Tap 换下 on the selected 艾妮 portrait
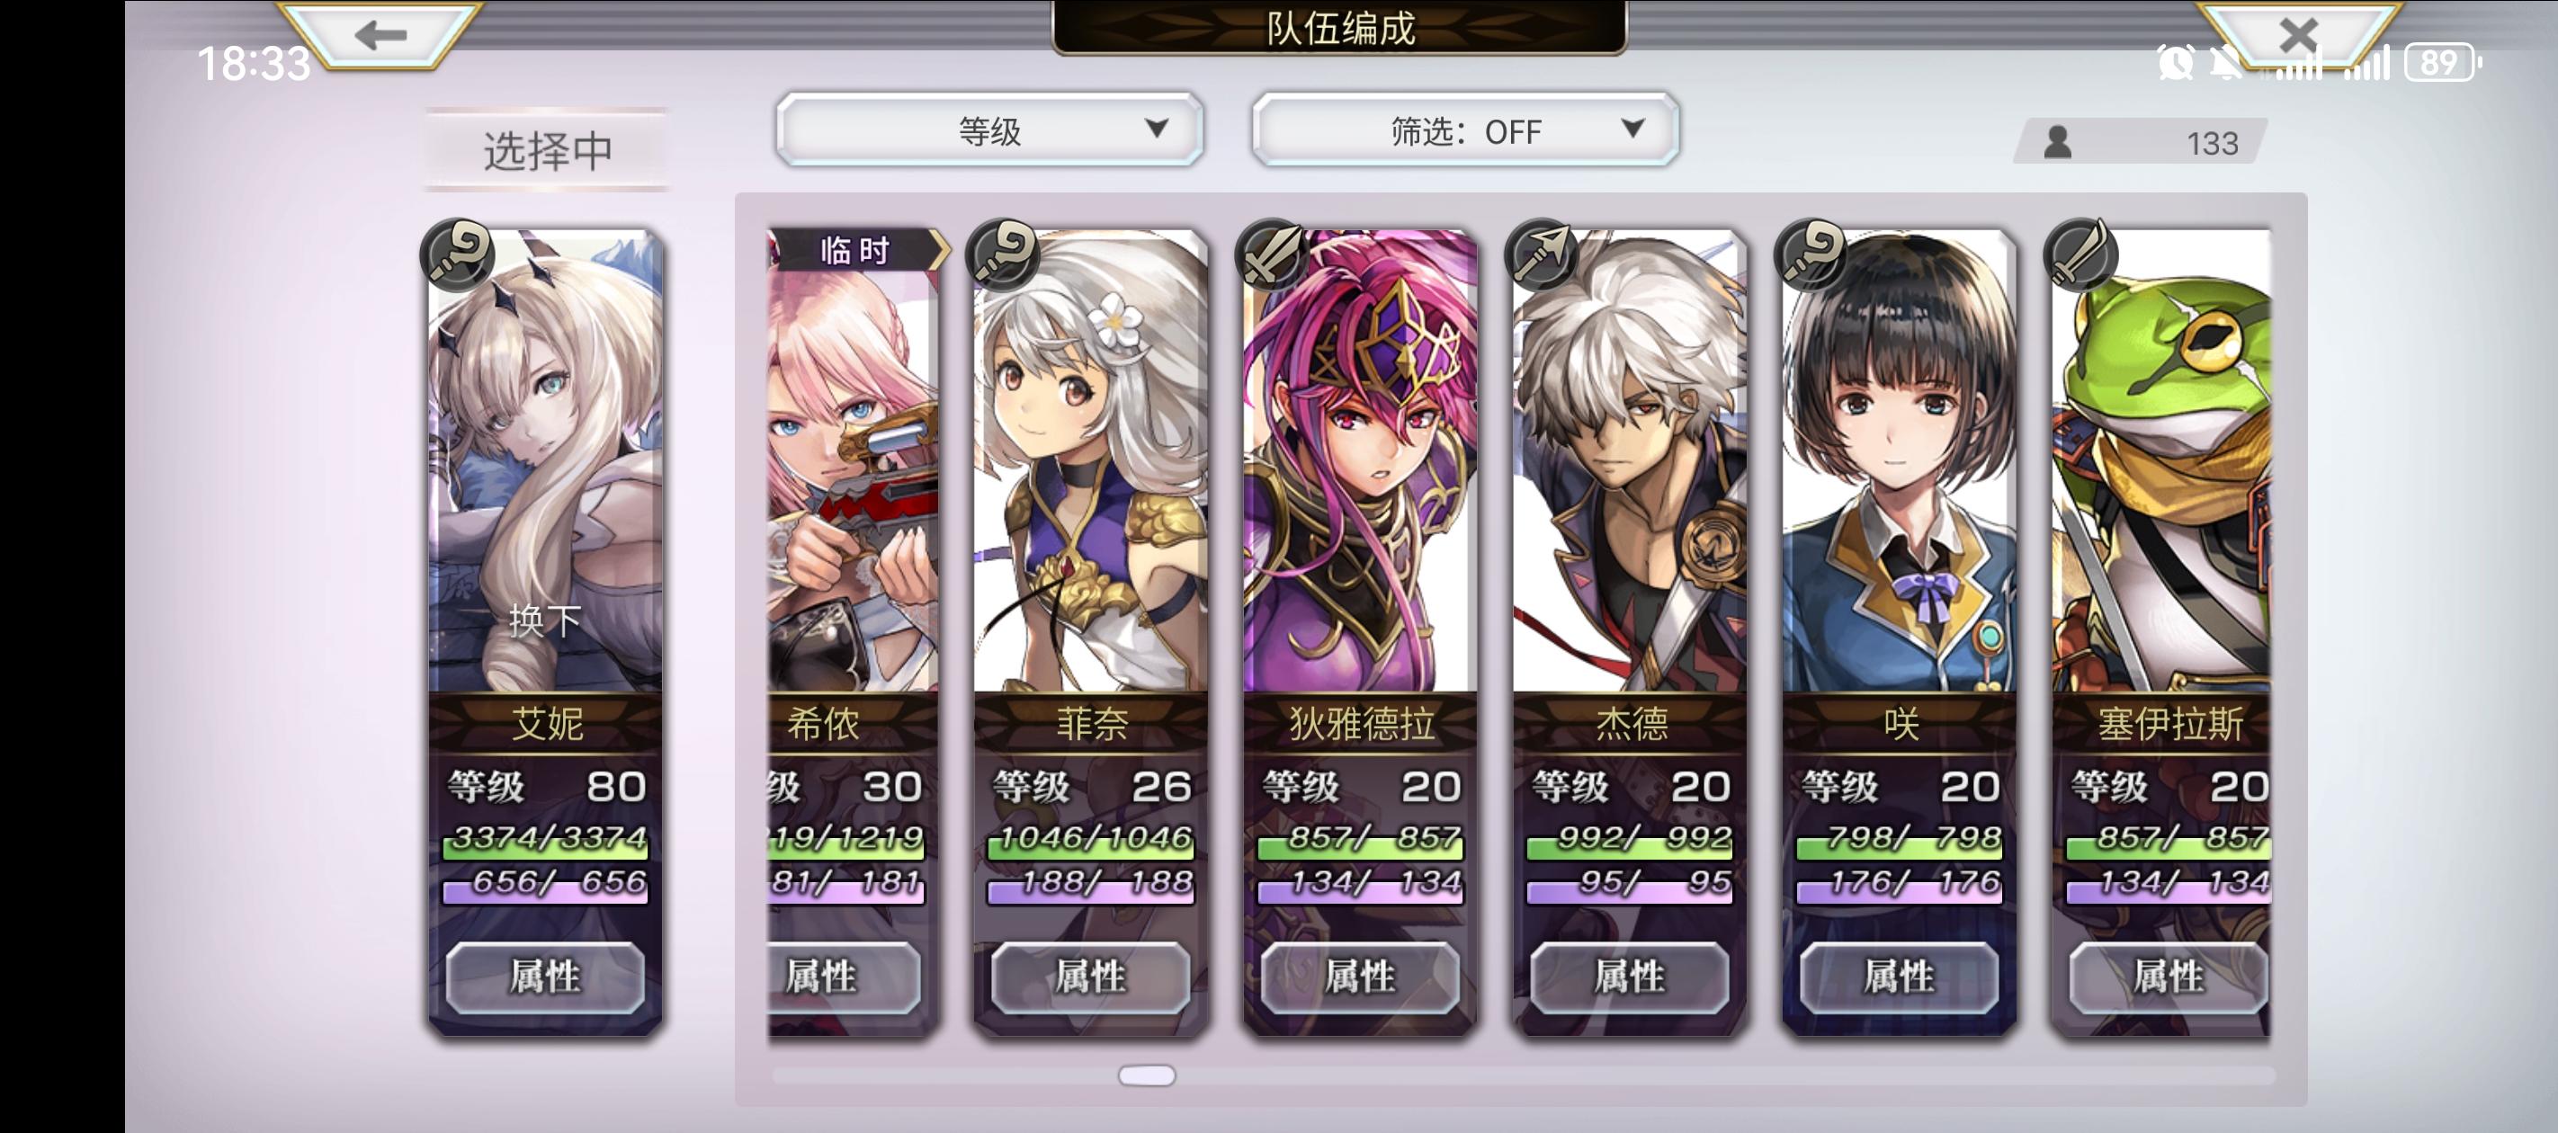This screenshot has width=2558, height=1133. point(545,620)
